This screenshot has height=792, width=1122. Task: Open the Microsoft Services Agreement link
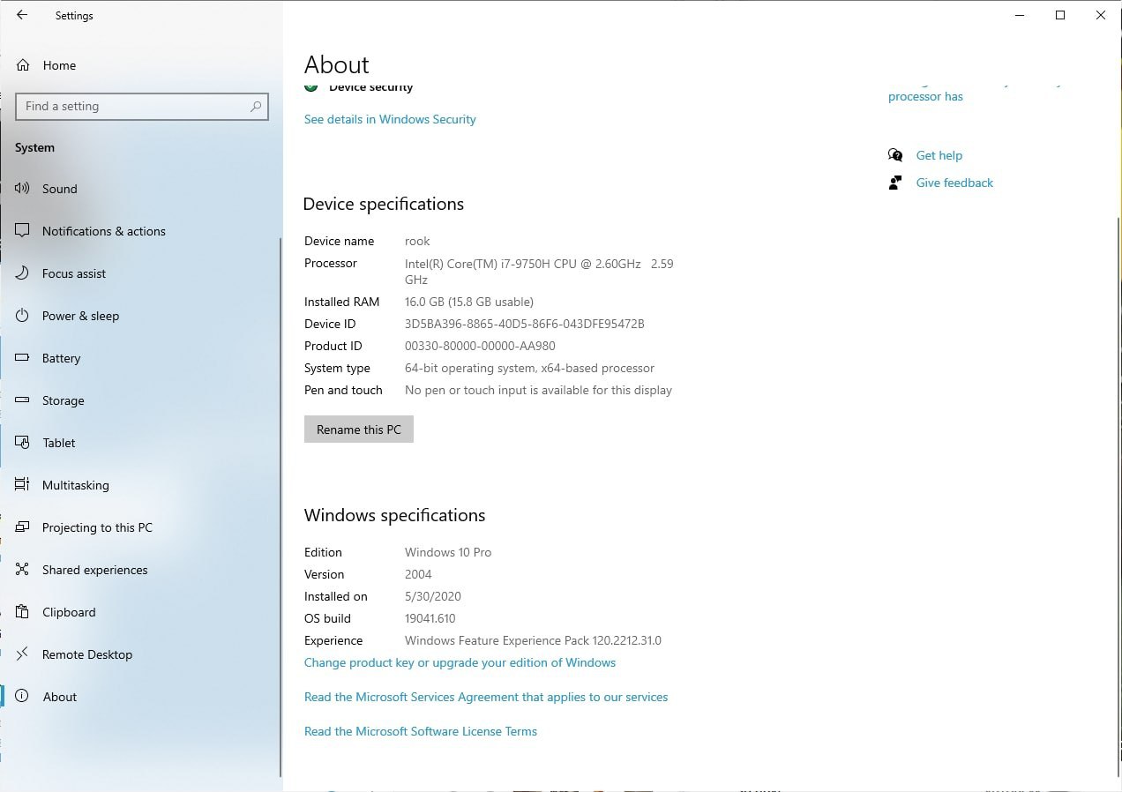point(486,697)
